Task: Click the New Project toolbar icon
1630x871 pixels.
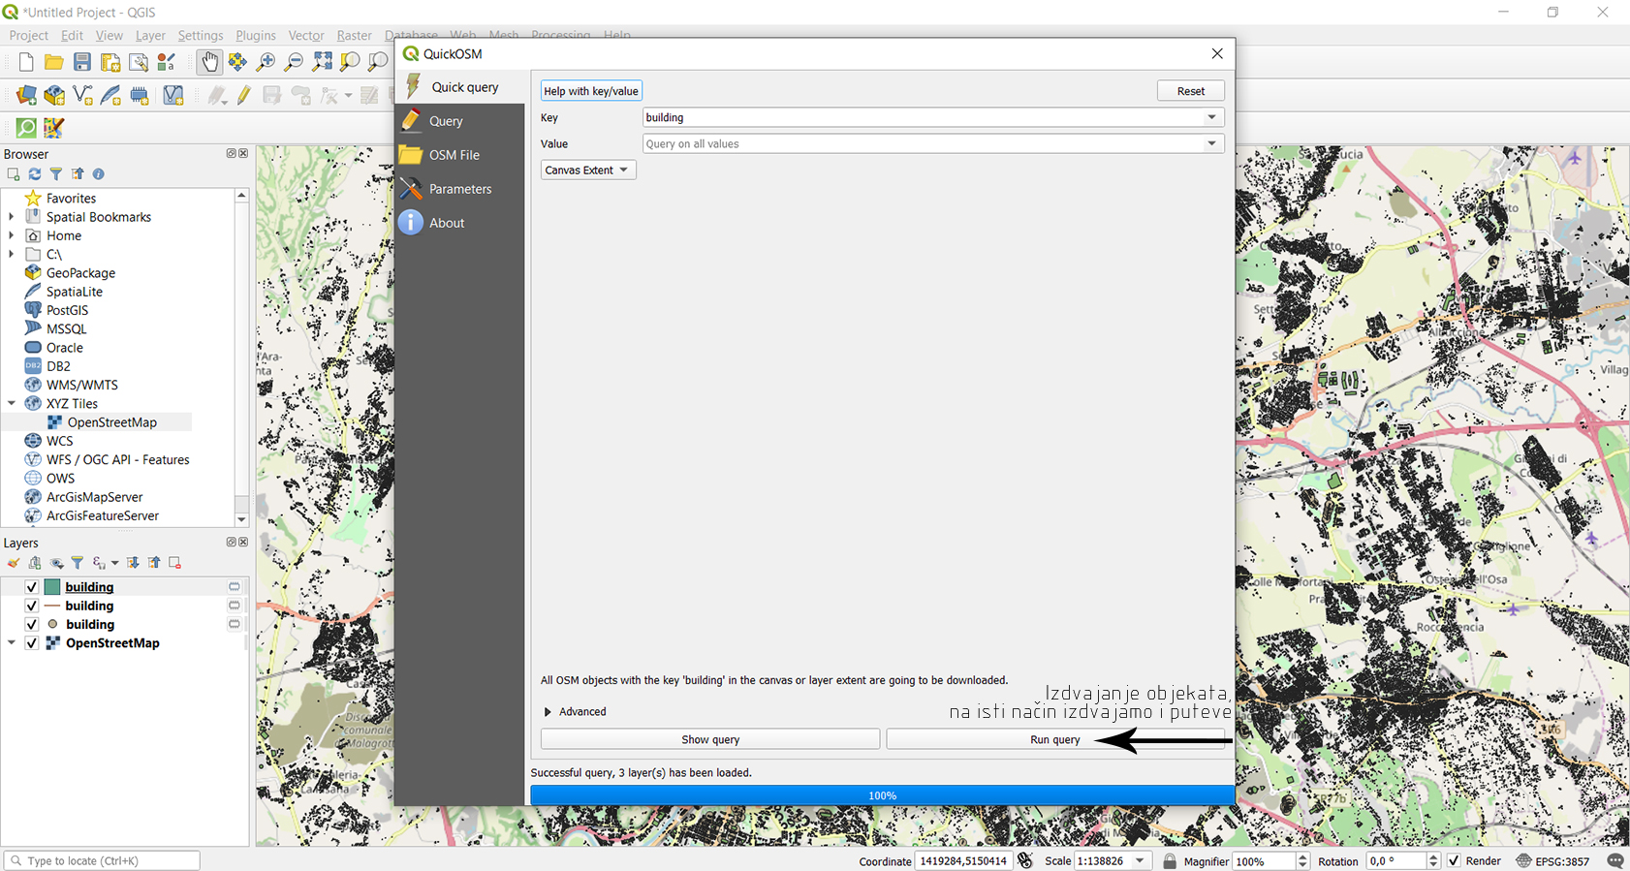Action: click(x=26, y=62)
